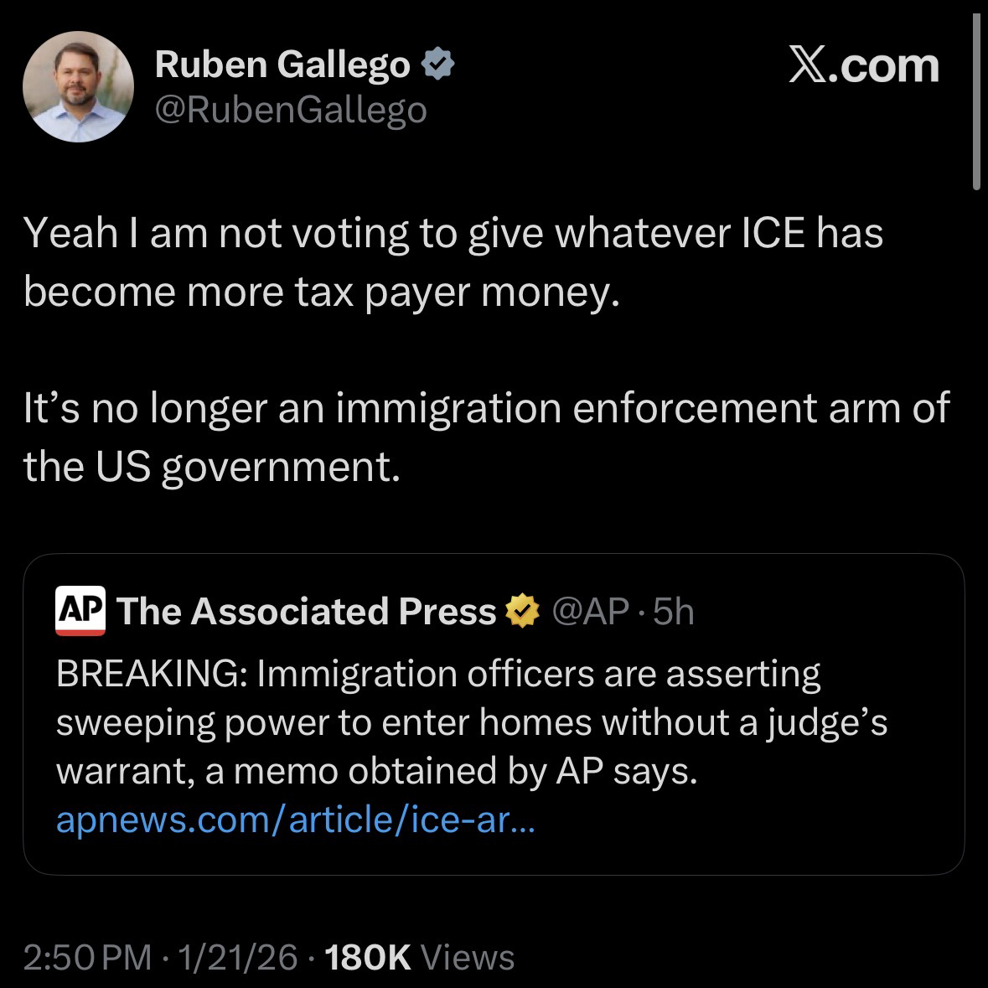Click Ruben Gallego's profile photo

[78, 88]
